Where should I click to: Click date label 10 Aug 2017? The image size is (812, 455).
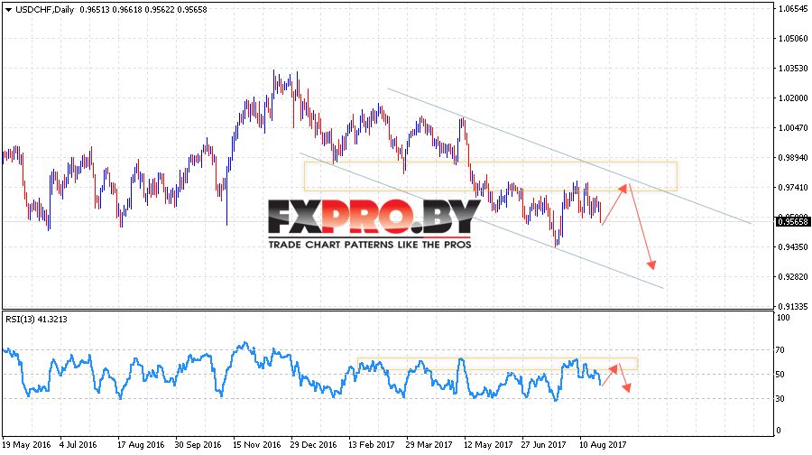603,445
